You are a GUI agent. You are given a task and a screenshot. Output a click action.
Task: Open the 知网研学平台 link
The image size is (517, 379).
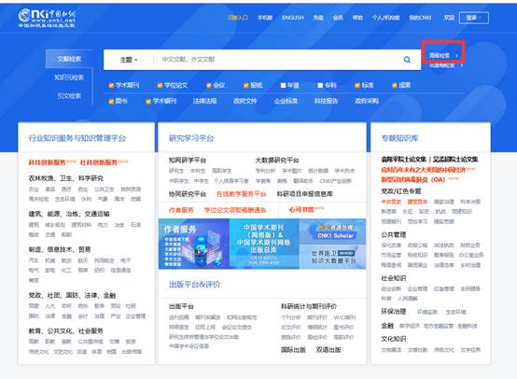click(x=188, y=161)
